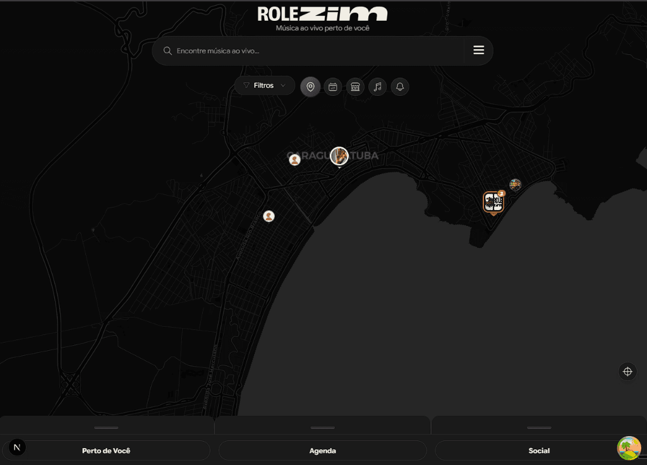Open the guitar photo map marker

click(x=339, y=156)
